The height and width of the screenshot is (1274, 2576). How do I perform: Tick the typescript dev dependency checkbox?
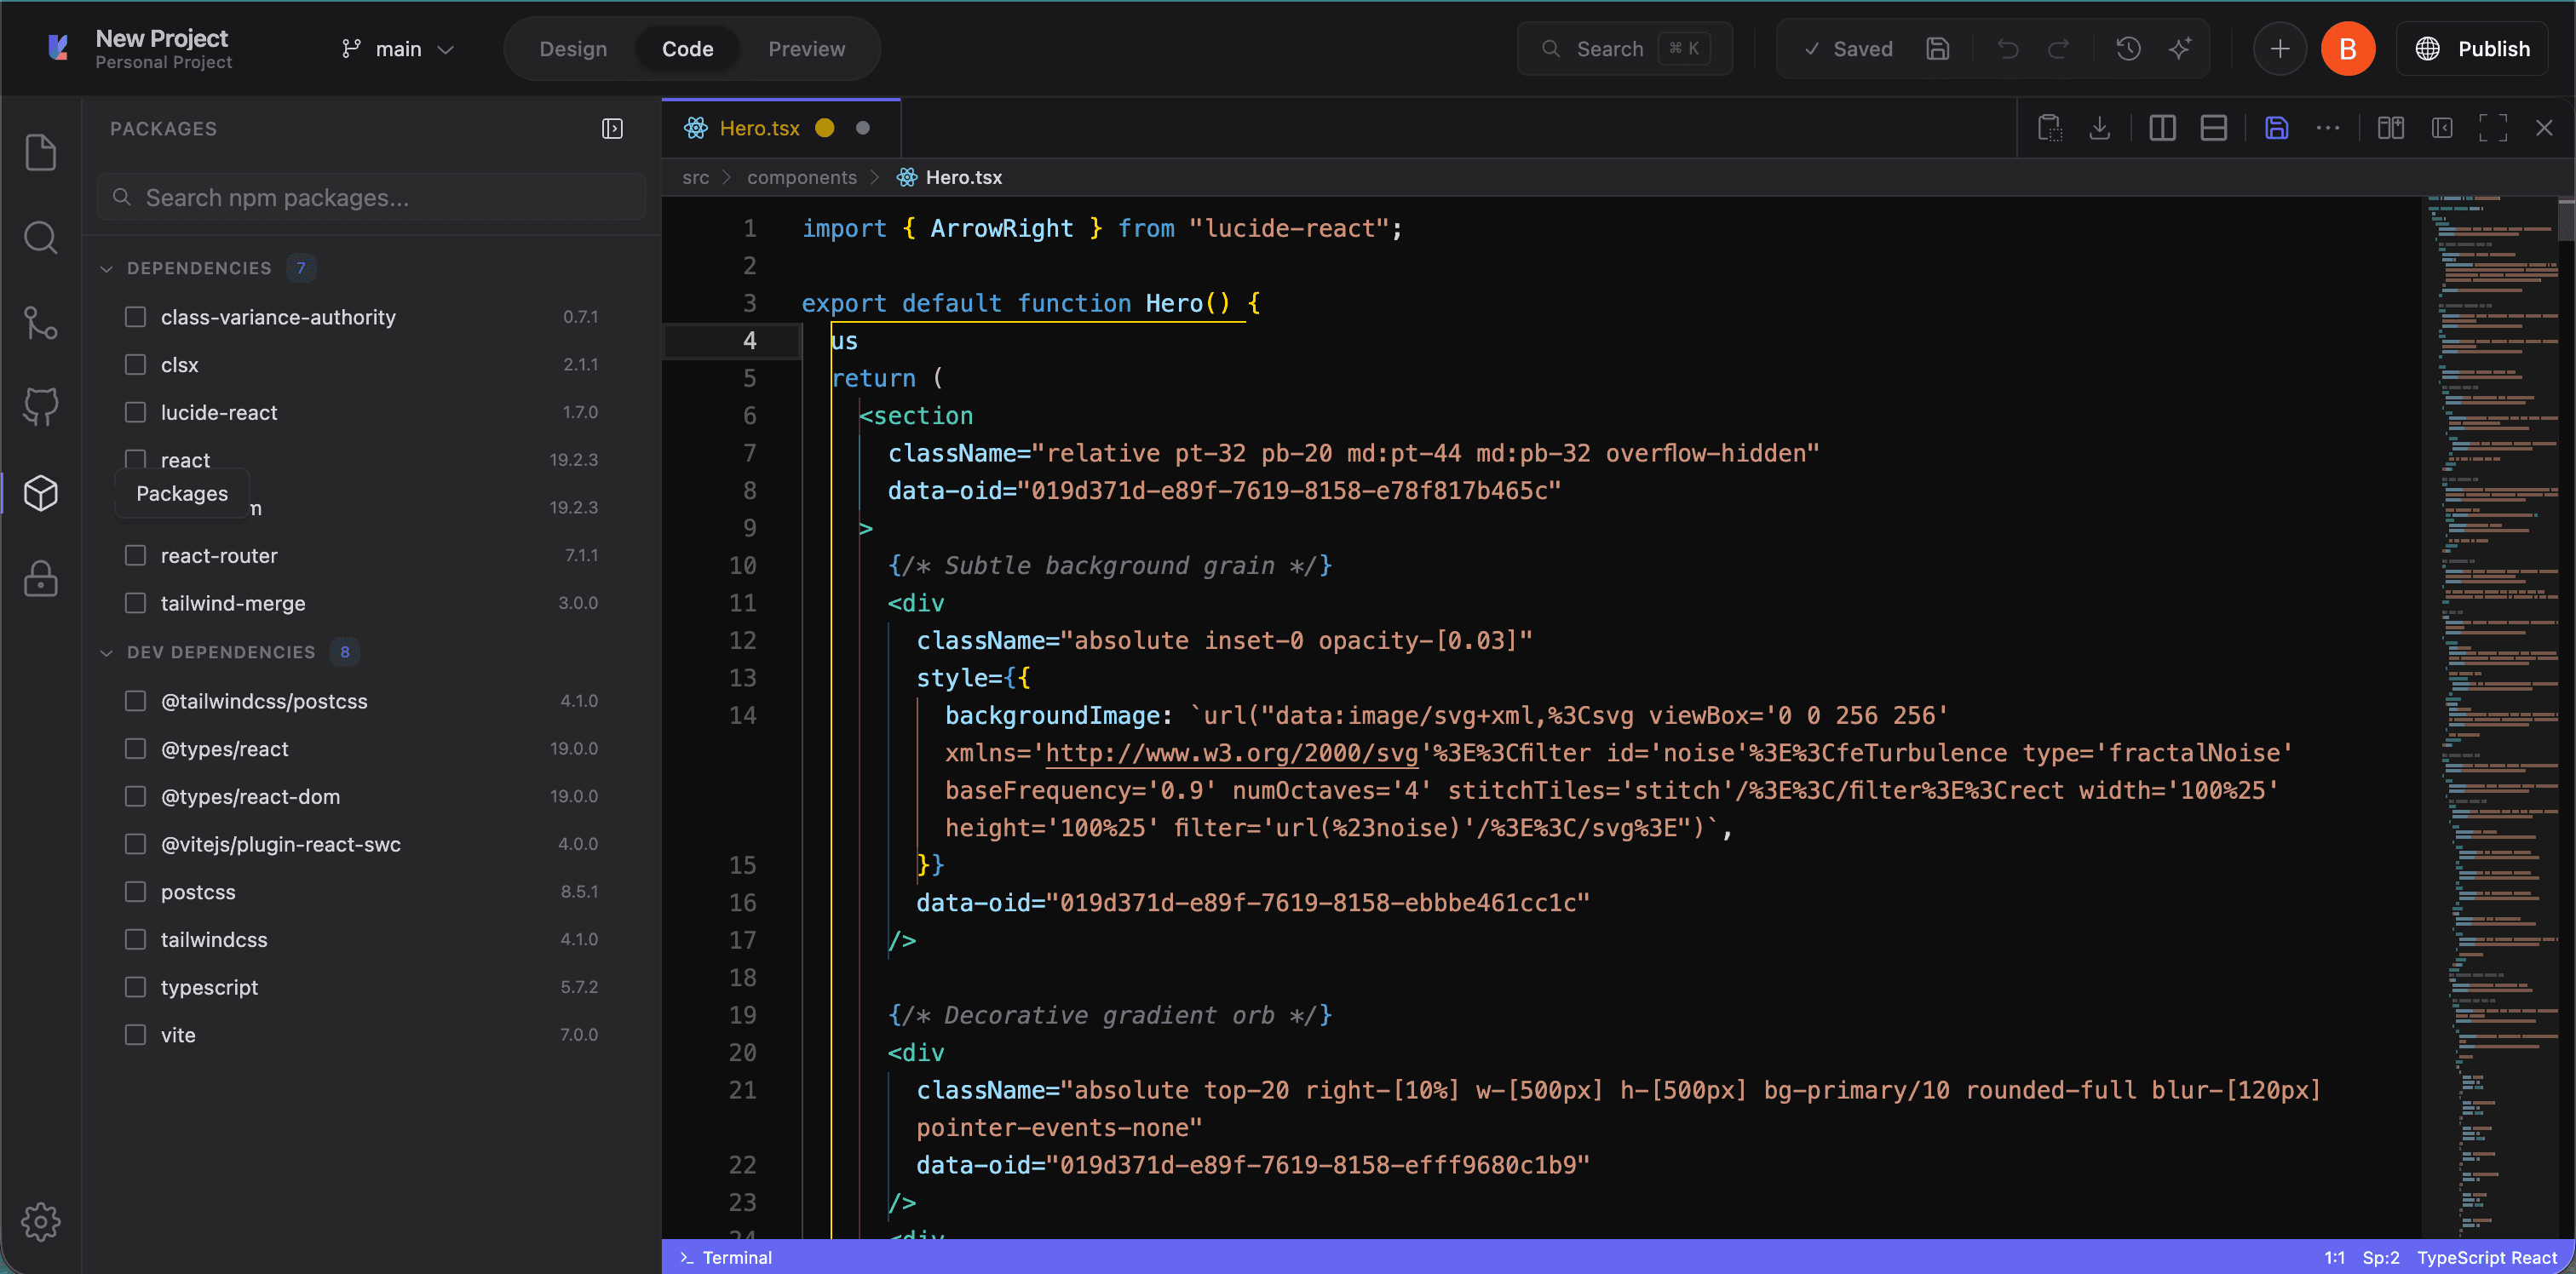click(x=135, y=987)
